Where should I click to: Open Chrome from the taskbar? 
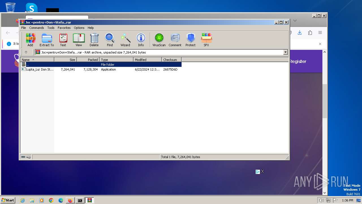(51, 200)
